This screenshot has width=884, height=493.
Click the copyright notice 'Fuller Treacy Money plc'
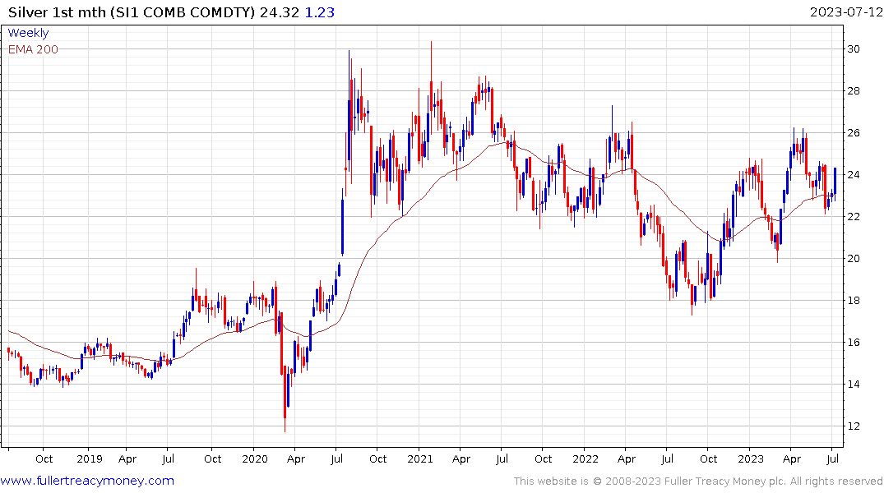coord(725,481)
